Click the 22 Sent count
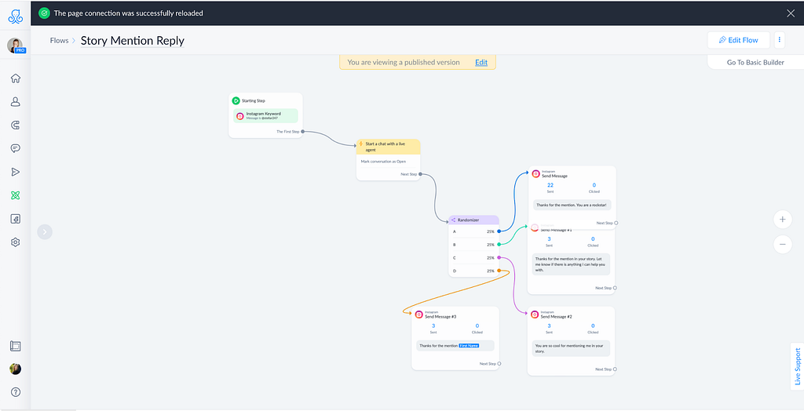The image size is (804, 411). pos(550,187)
